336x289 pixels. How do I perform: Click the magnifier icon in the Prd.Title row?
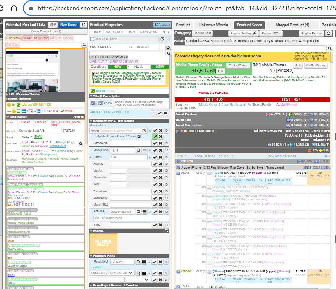point(80,143)
